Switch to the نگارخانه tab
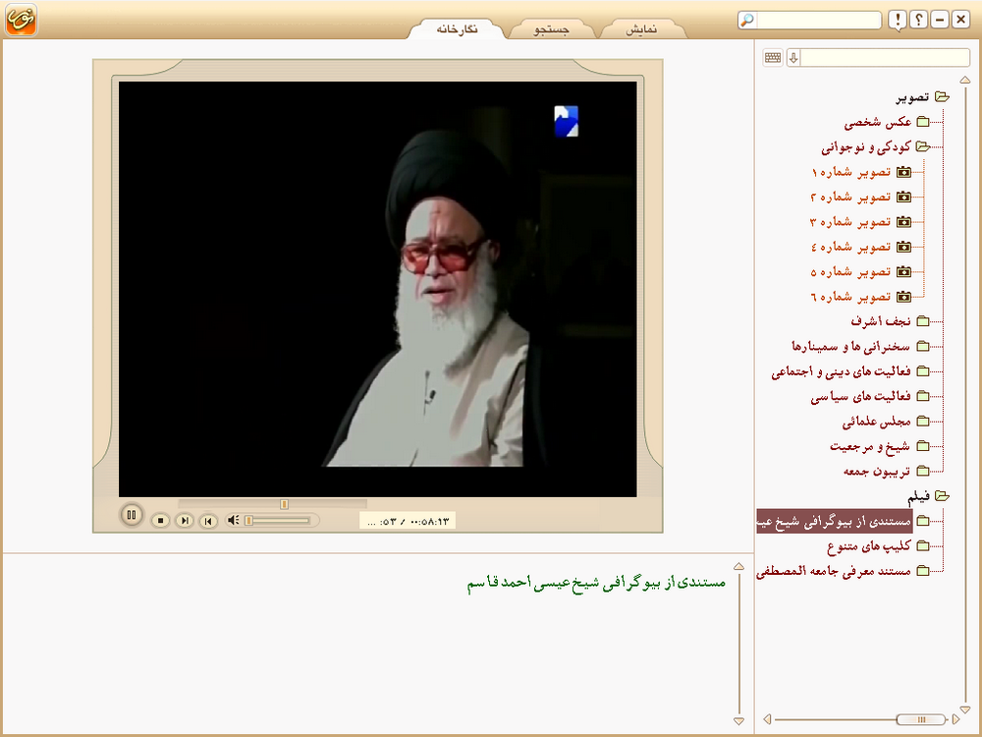 (458, 28)
